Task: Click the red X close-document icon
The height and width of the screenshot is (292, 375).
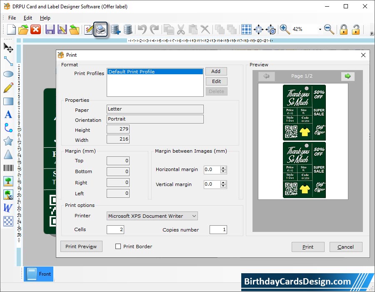Action: click(36, 30)
